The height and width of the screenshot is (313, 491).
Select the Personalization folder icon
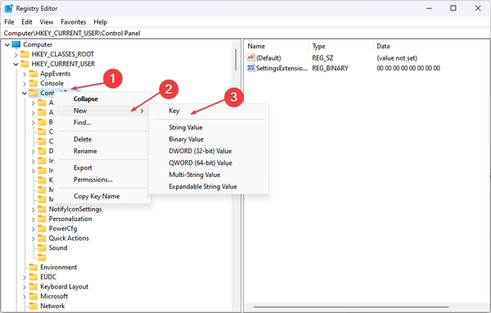pos(42,219)
